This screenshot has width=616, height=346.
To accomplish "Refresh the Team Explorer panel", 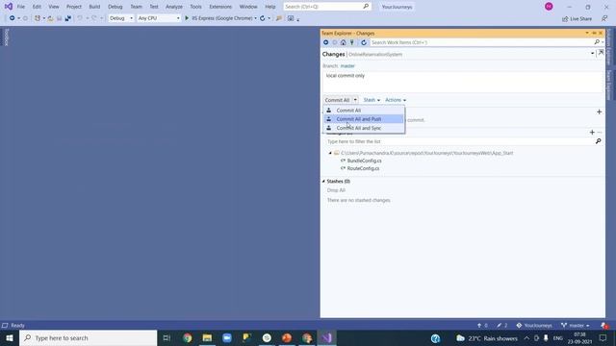I will click(364, 42).
